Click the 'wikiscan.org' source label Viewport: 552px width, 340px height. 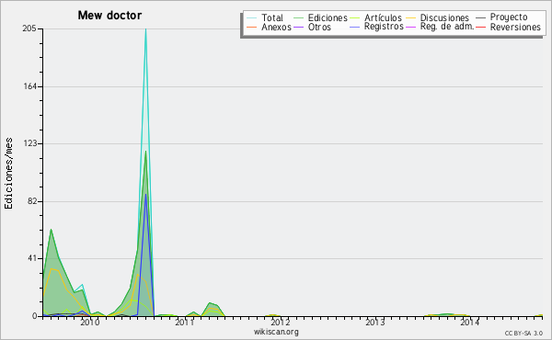tap(276, 332)
